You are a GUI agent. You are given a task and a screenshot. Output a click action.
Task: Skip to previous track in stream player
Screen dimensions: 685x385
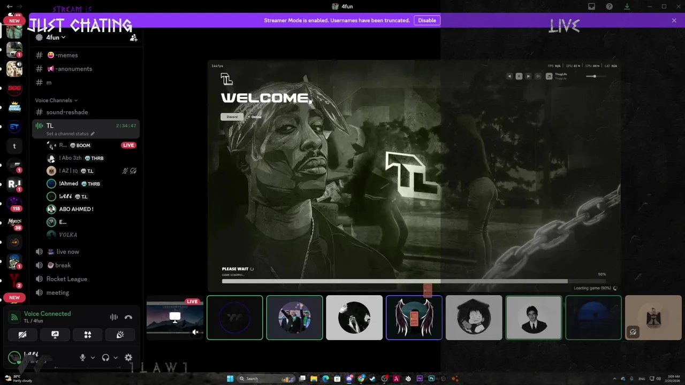509,76
